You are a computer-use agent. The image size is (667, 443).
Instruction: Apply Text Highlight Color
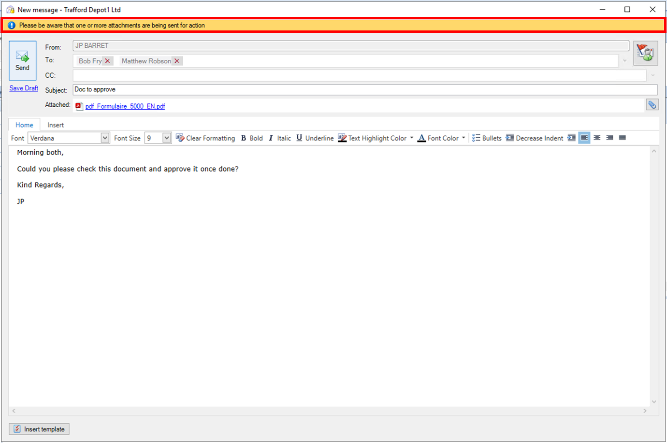pos(372,138)
